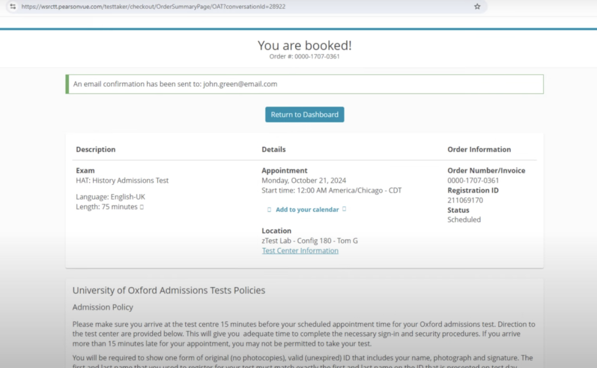Image resolution: width=597 pixels, height=368 pixels.
Task: Click the small icon after Add to your calendar
Action: tap(344, 209)
